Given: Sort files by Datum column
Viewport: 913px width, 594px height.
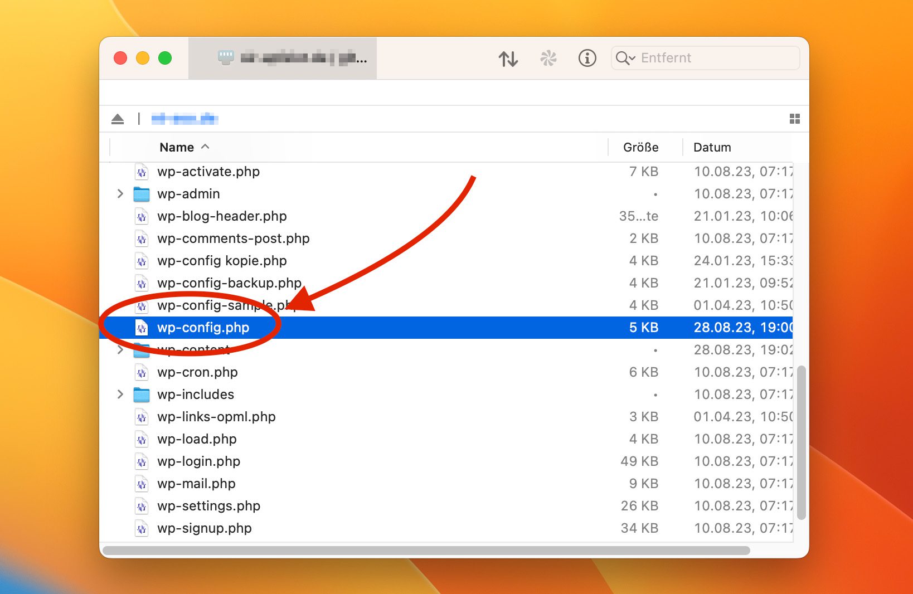Looking at the screenshot, I should pyautogui.click(x=712, y=147).
